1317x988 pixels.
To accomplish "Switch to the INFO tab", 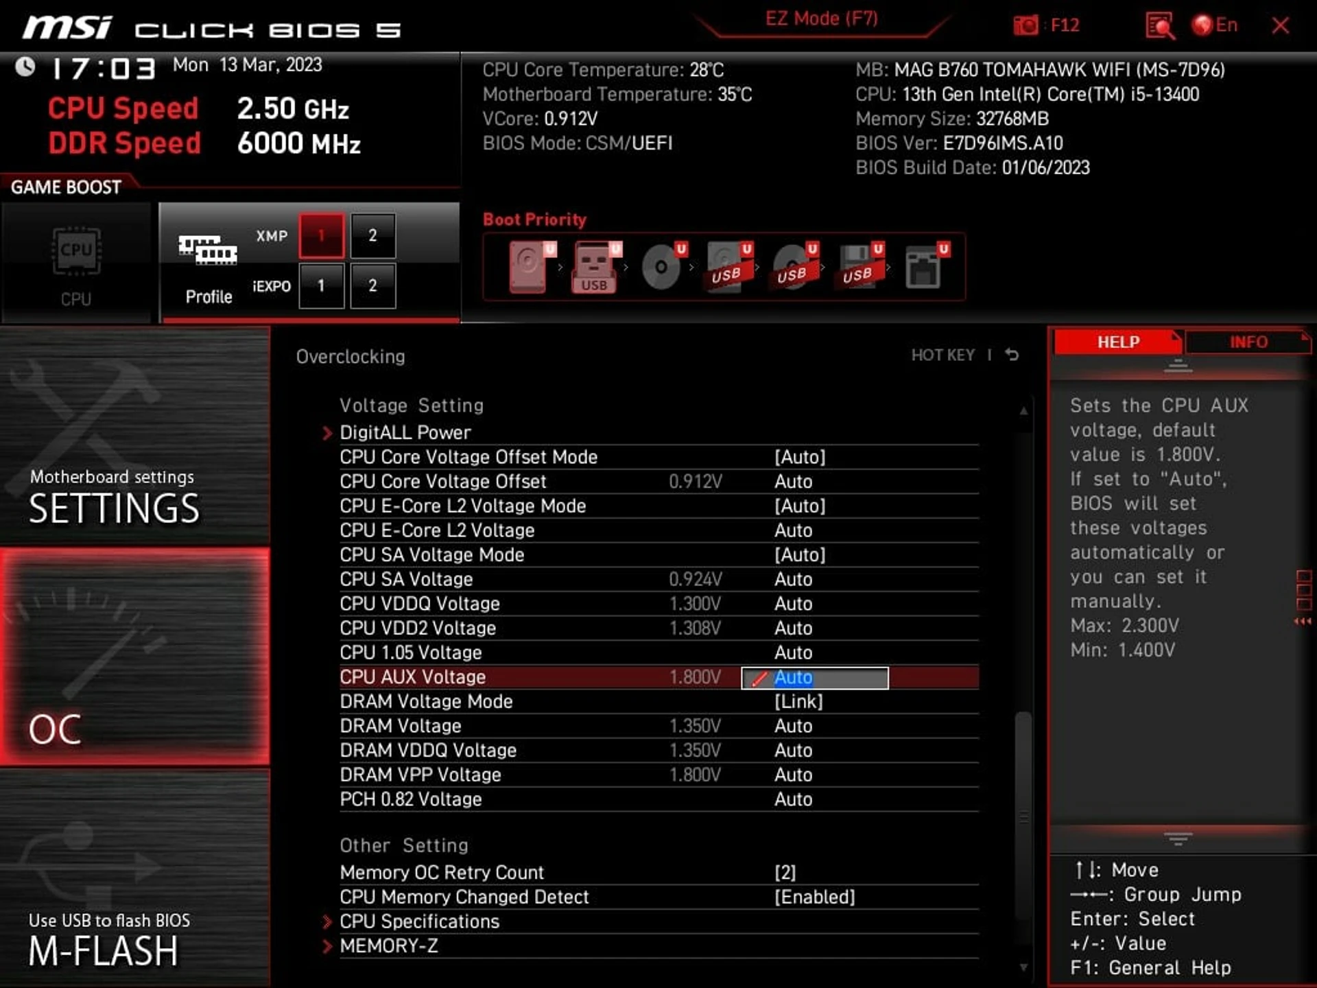I will pyautogui.click(x=1248, y=342).
